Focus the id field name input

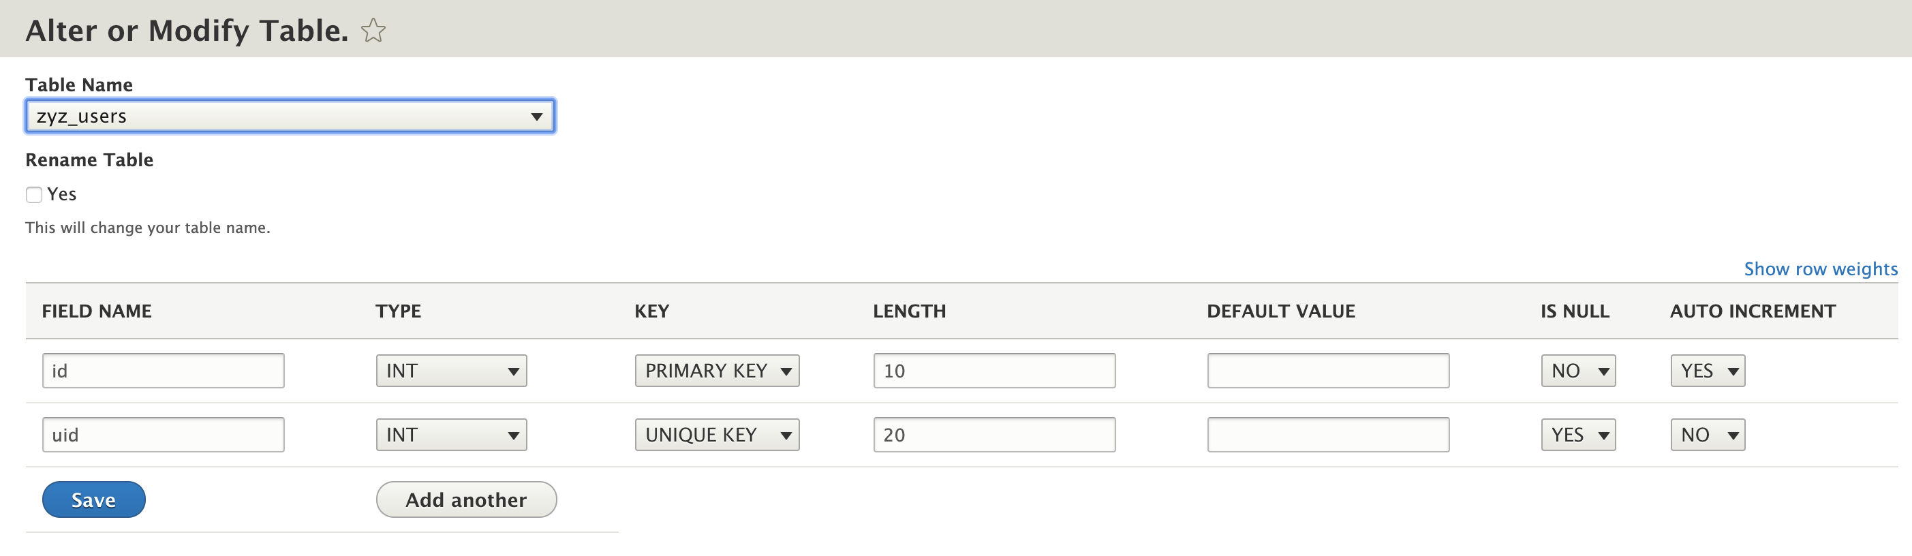point(164,371)
